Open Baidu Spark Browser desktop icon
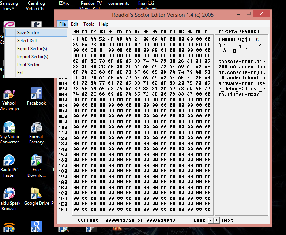 click(x=9, y=199)
